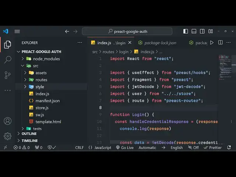Show errors and warnings count

(x=21, y=147)
